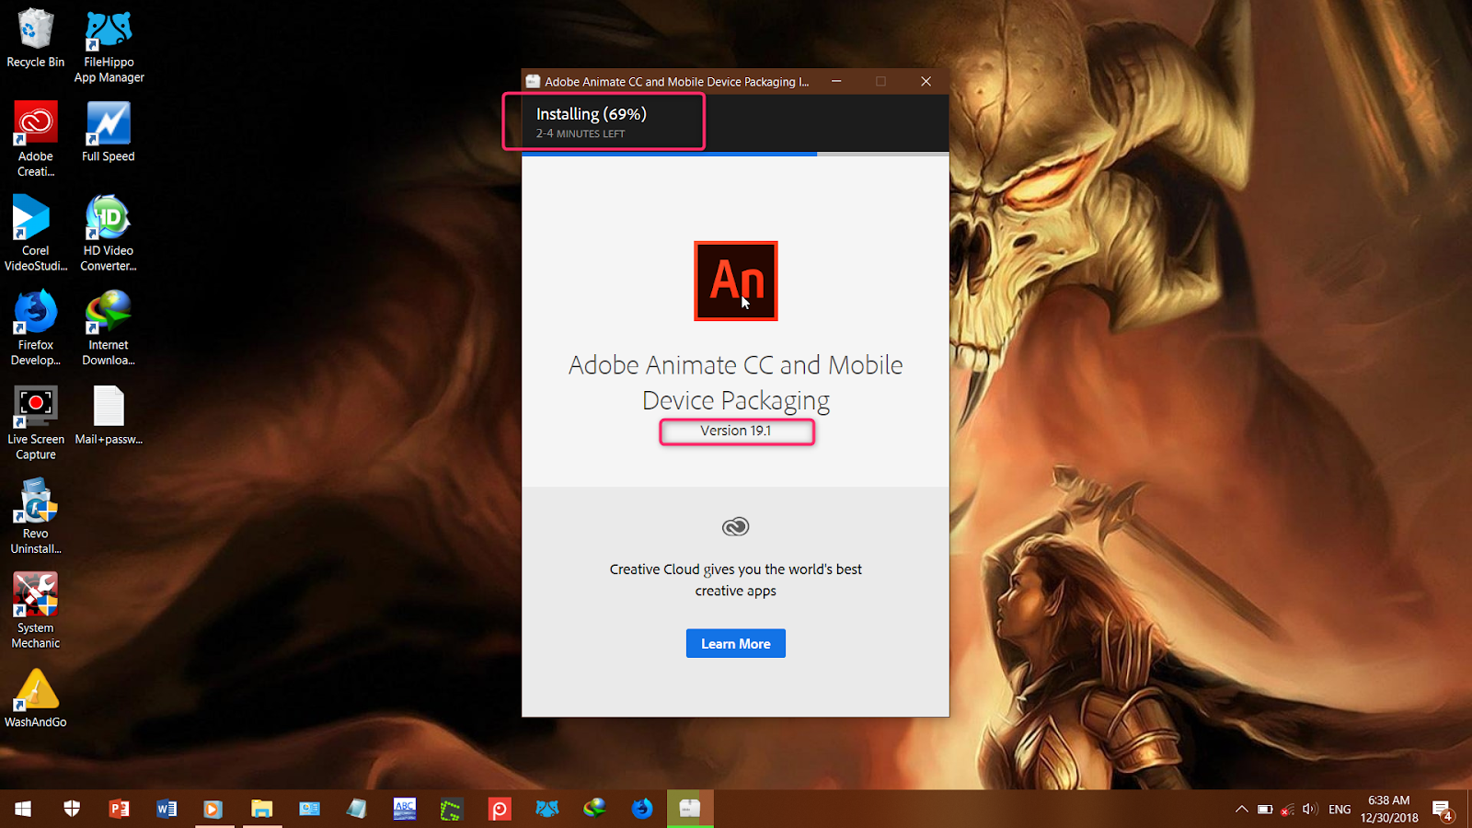Image resolution: width=1472 pixels, height=828 pixels.
Task: Open the volume speaker tray icon
Action: [x=1310, y=810]
